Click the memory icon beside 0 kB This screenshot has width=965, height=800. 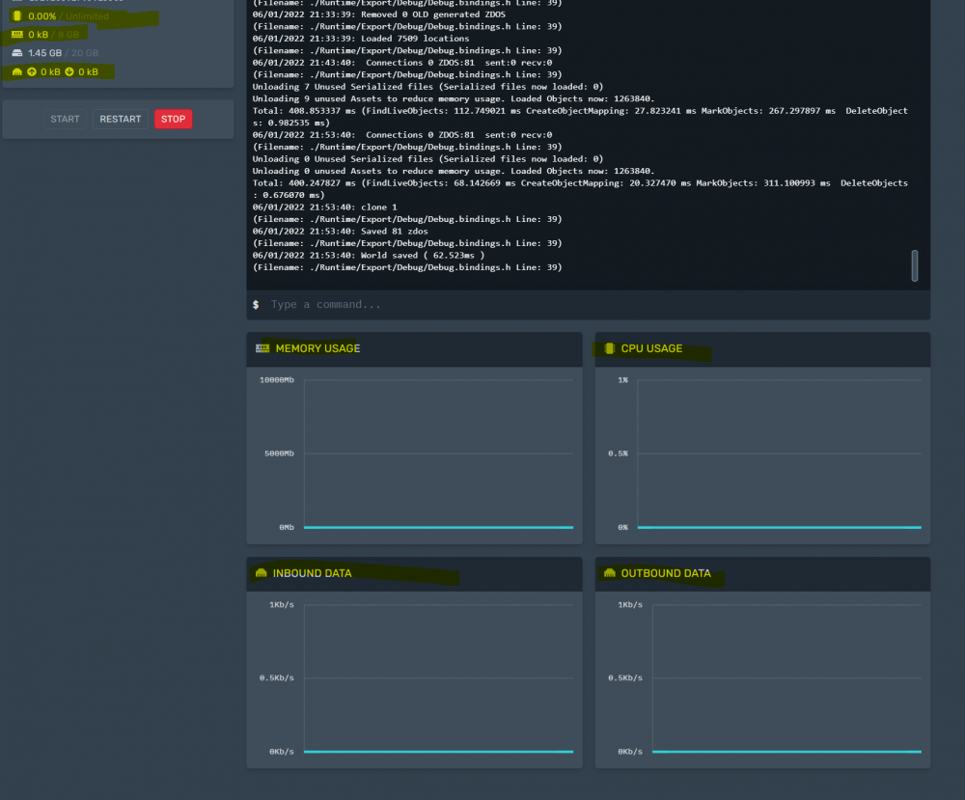point(17,35)
